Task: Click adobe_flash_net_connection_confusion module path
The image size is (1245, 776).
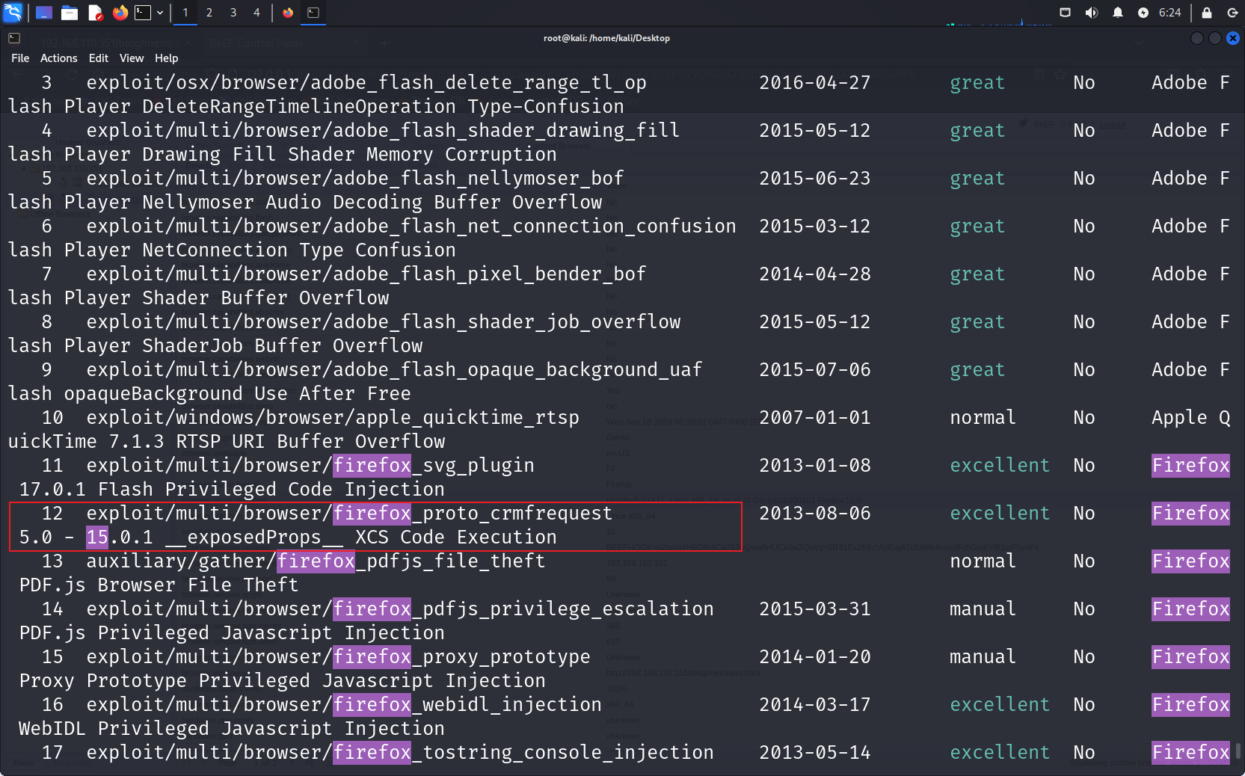Action: tap(411, 226)
